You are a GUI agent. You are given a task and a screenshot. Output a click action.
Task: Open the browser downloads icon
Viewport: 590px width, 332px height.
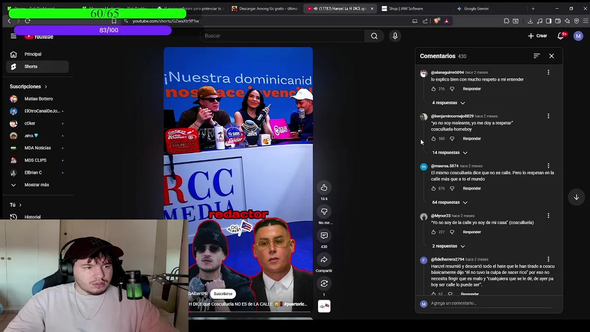point(530,21)
